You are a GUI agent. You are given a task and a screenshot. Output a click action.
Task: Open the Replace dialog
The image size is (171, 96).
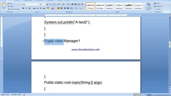(158, 6)
